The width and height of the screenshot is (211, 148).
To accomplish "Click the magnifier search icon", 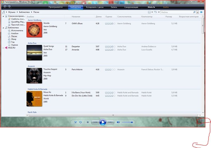I will (194, 12).
